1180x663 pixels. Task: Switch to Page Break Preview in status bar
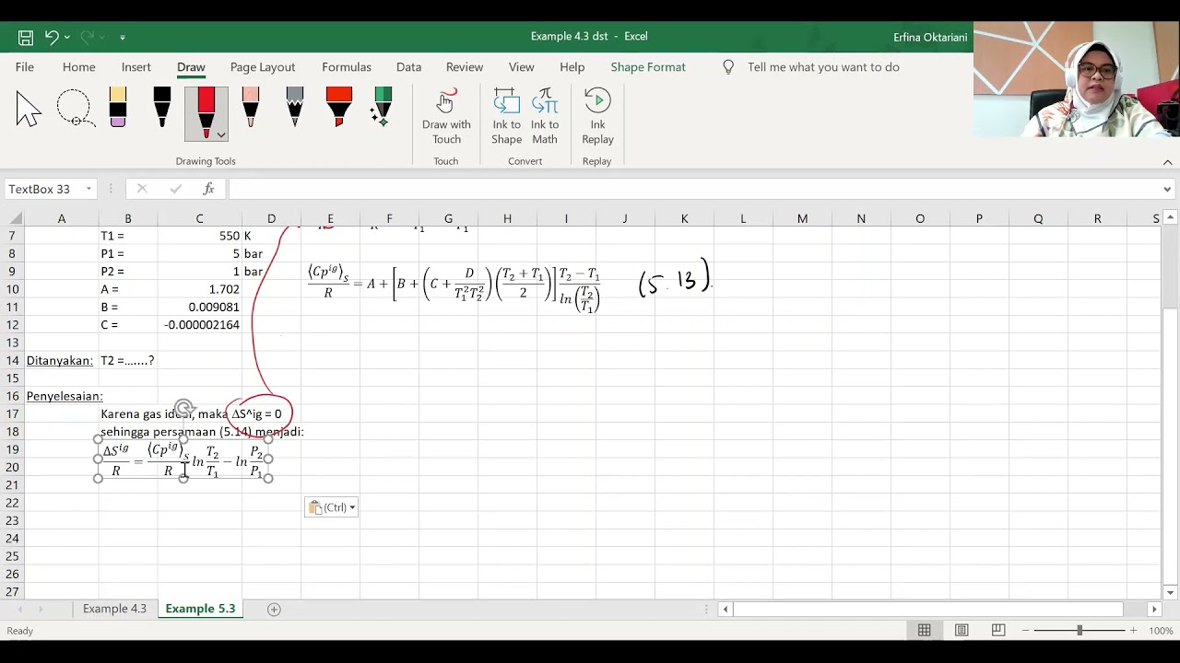pos(998,631)
